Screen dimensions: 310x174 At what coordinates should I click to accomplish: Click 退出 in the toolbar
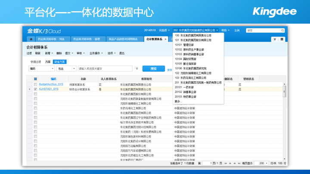(122, 53)
